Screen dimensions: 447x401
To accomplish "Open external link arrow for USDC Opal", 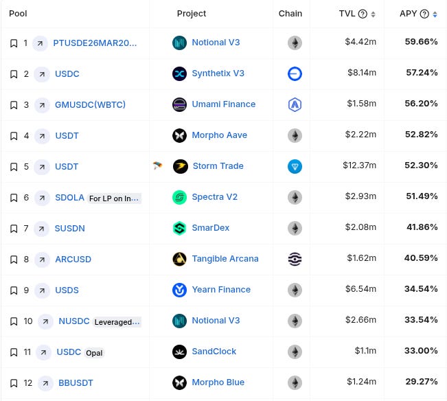I will pyautogui.click(x=44, y=352).
